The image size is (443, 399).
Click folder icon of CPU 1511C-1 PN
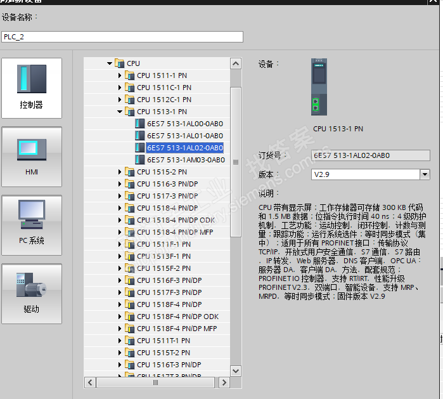(130, 88)
